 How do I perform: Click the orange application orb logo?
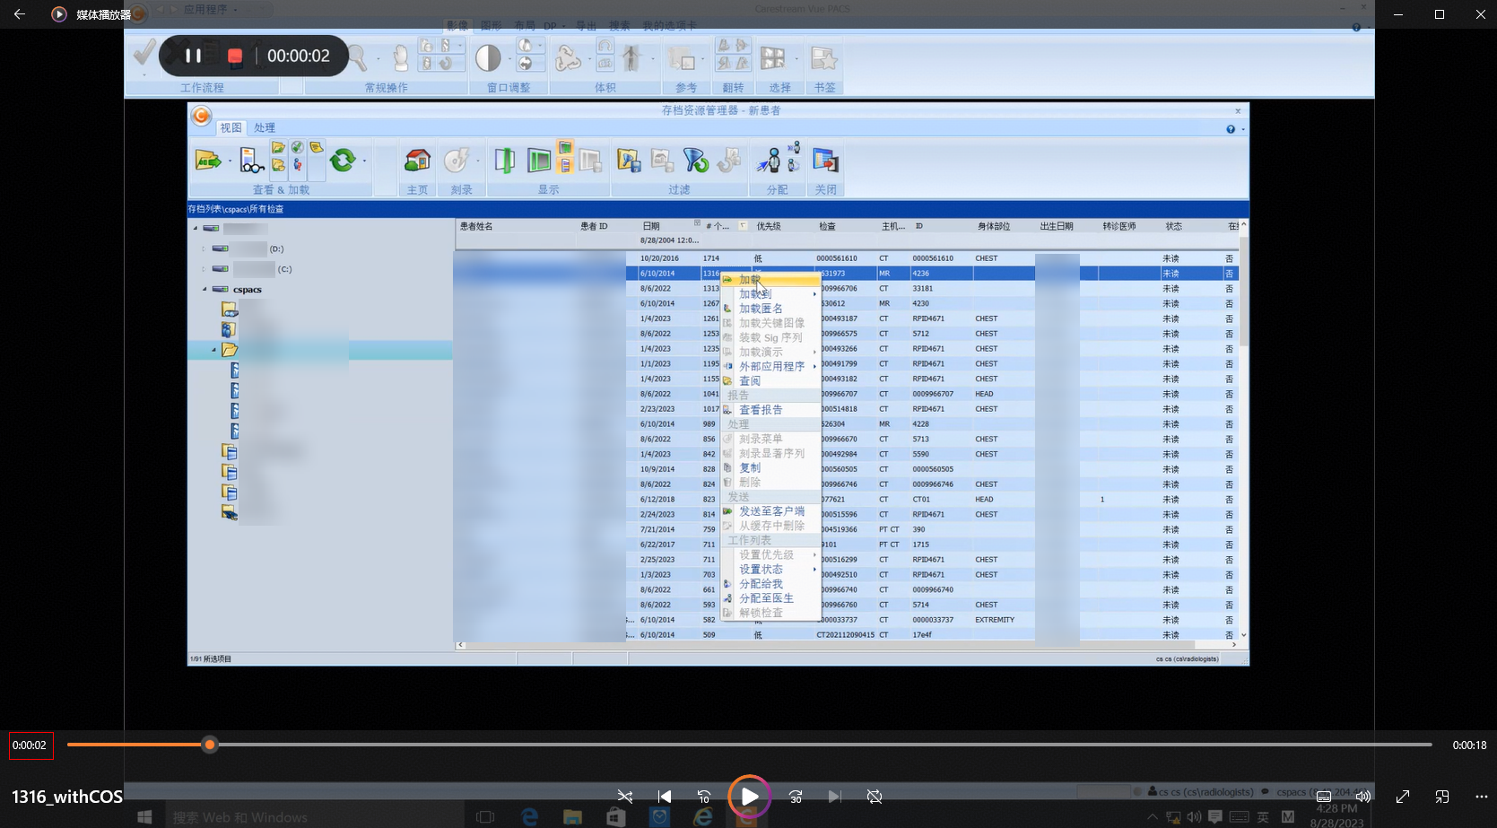(x=201, y=115)
